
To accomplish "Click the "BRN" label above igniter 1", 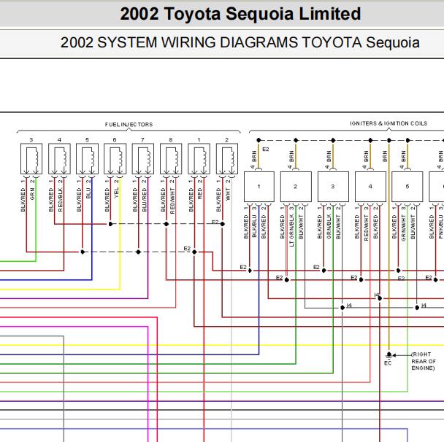I will pyautogui.click(x=254, y=156).
